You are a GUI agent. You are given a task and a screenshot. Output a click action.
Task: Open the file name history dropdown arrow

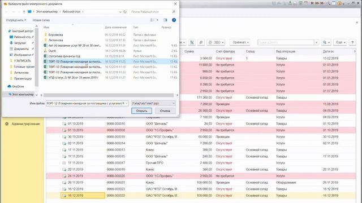click(x=127, y=103)
